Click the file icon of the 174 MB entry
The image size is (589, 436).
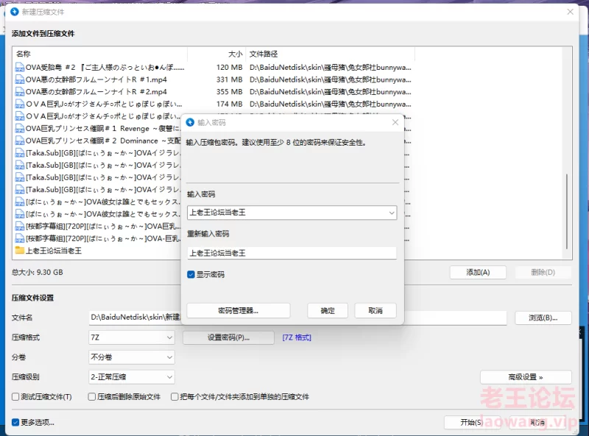coord(20,104)
